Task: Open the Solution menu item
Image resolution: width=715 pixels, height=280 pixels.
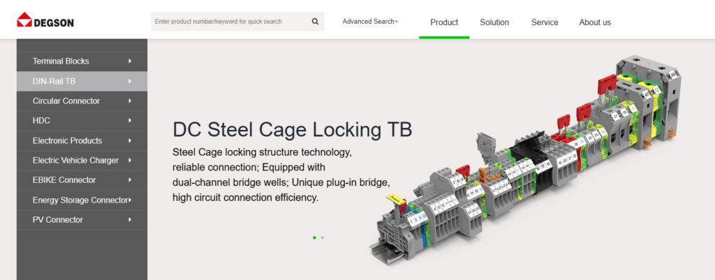Action: [x=494, y=22]
